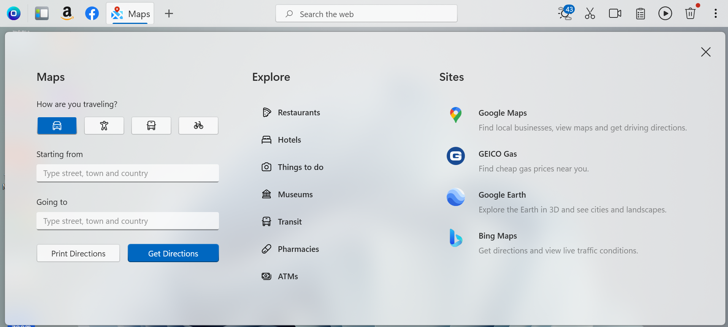
Task: Click the Hotels bed icon
Action: point(266,140)
